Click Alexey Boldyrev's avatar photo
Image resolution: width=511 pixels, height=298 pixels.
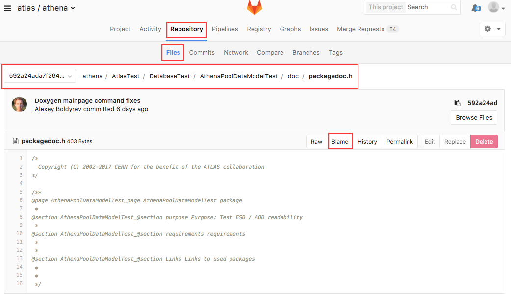[x=20, y=104]
